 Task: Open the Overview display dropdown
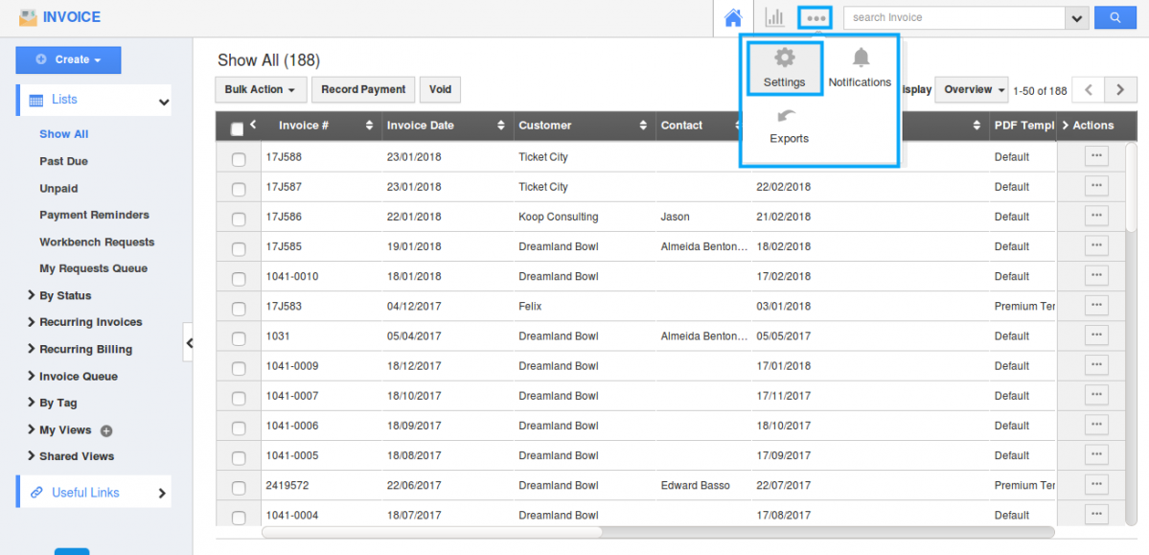(972, 89)
